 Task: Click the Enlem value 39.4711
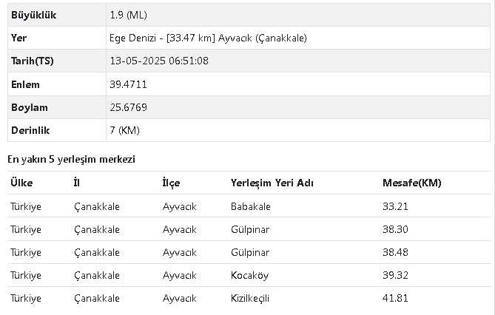[x=128, y=84]
